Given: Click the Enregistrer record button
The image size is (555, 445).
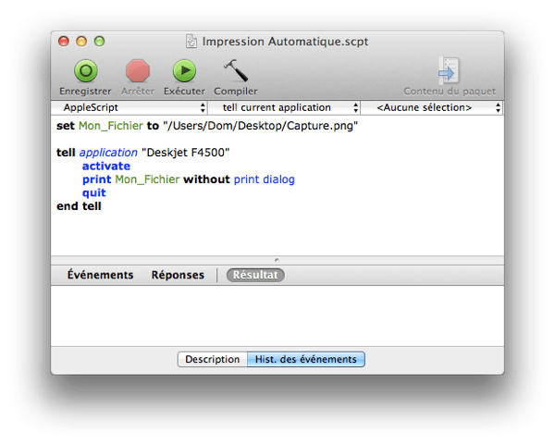Looking at the screenshot, I should (85, 71).
